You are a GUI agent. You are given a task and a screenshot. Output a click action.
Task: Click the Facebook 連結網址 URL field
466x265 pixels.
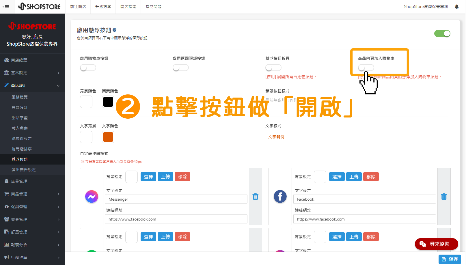pyautogui.click(x=365, y=219)
